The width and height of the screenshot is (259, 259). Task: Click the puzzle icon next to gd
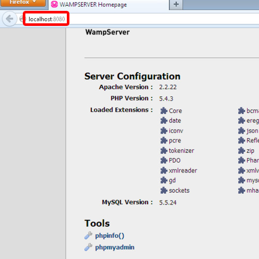164,180
